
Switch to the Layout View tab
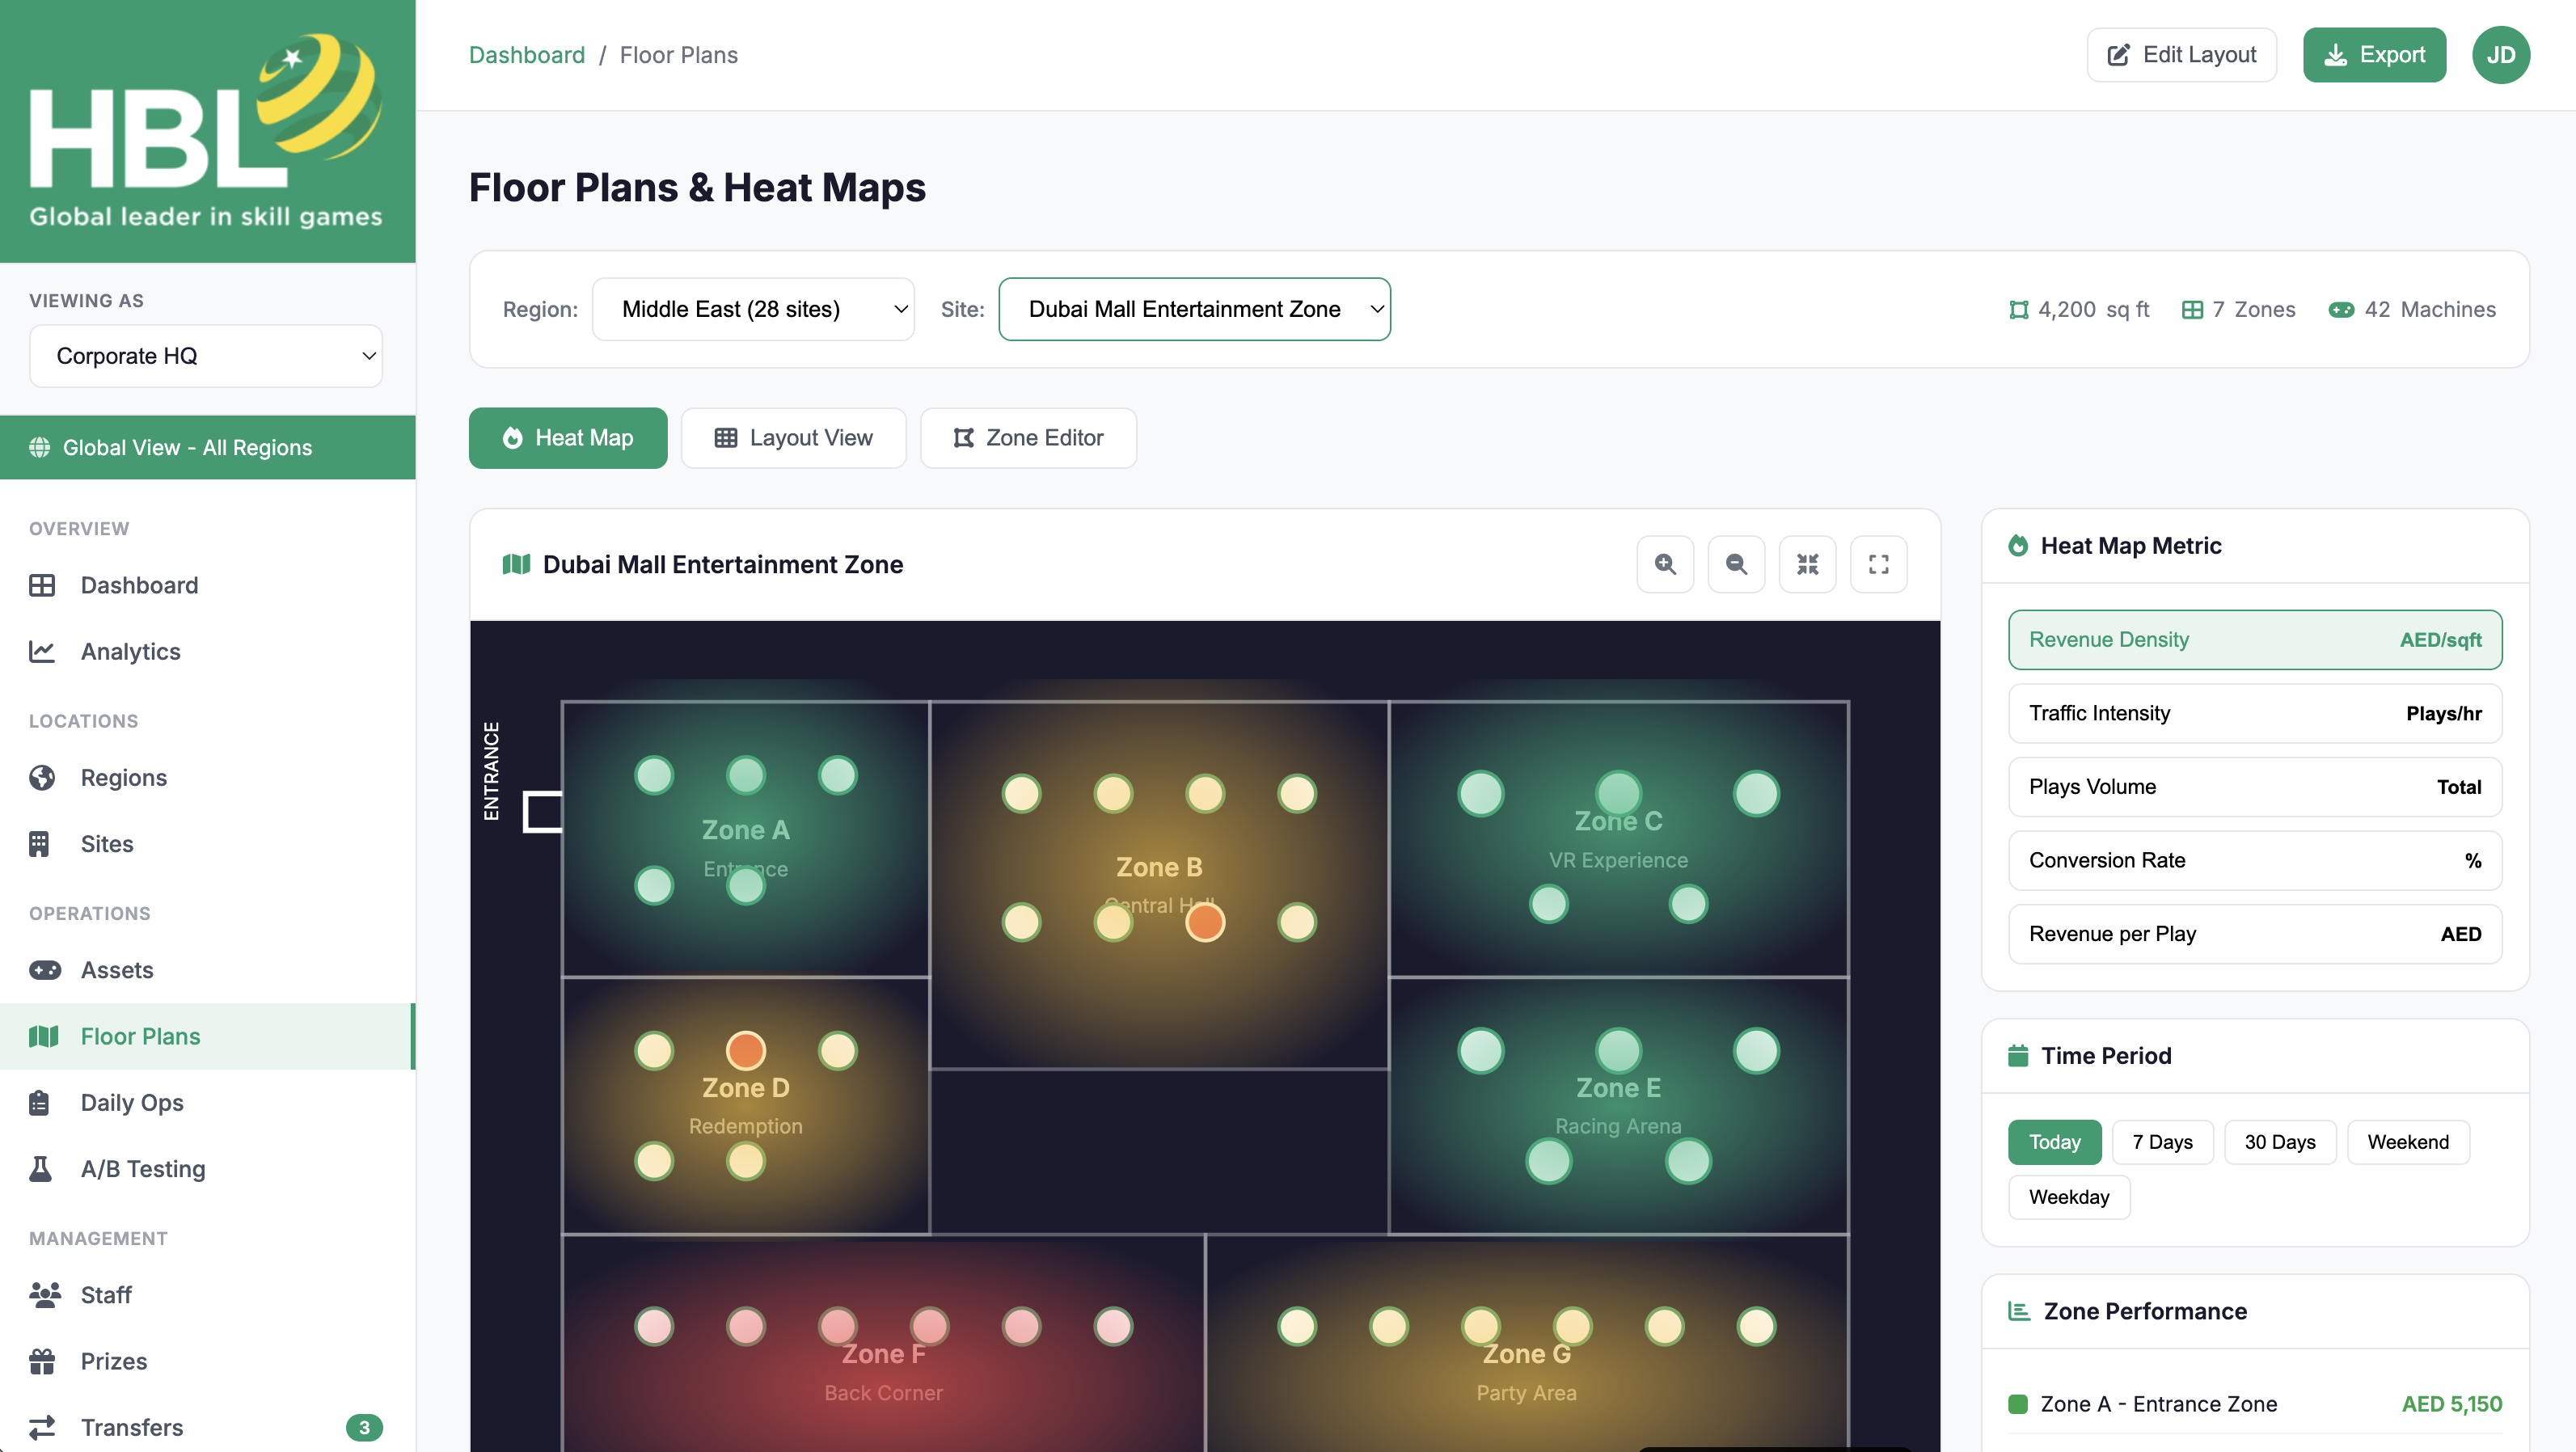point(793,438)
